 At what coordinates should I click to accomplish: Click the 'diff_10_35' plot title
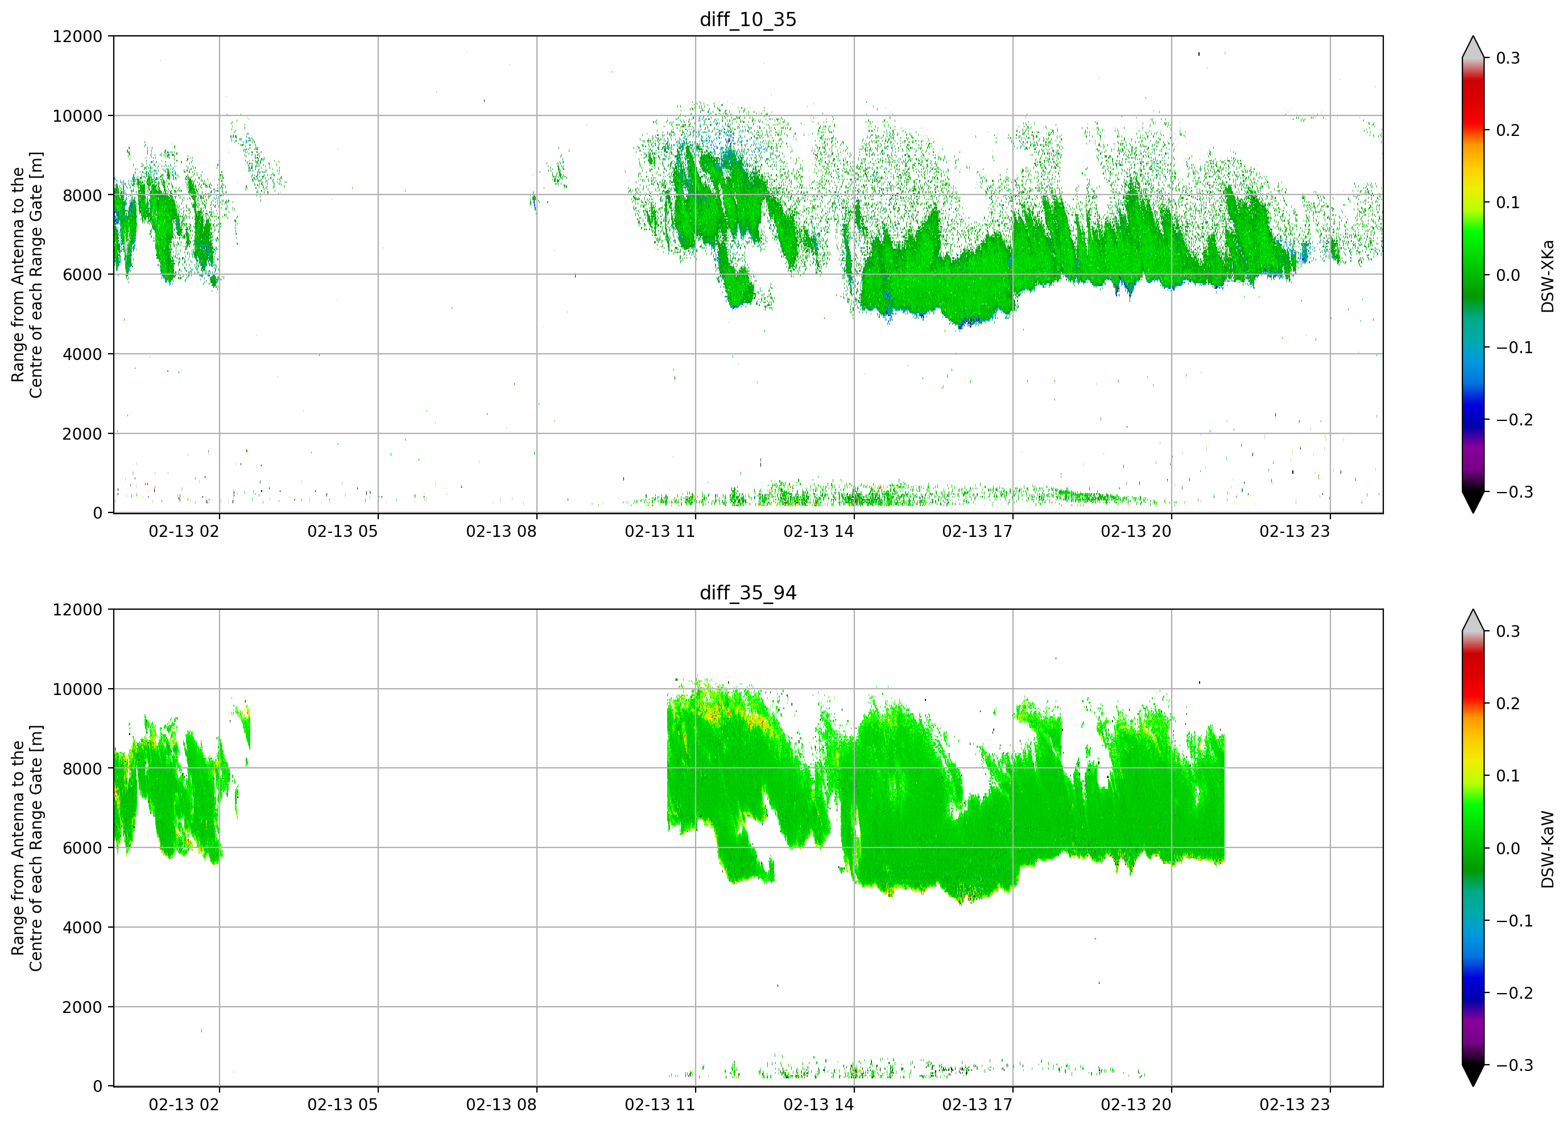(x=749, y=19)
